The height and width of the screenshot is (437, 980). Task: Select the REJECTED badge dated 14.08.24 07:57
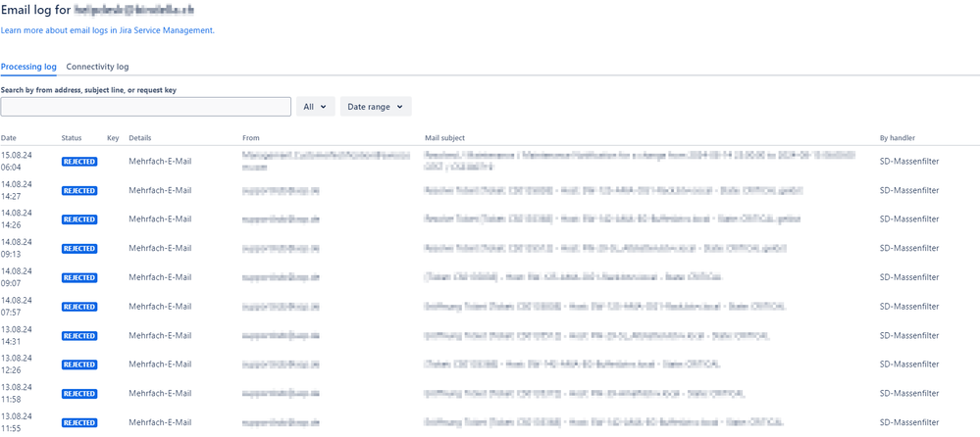(x=79, y=307)
